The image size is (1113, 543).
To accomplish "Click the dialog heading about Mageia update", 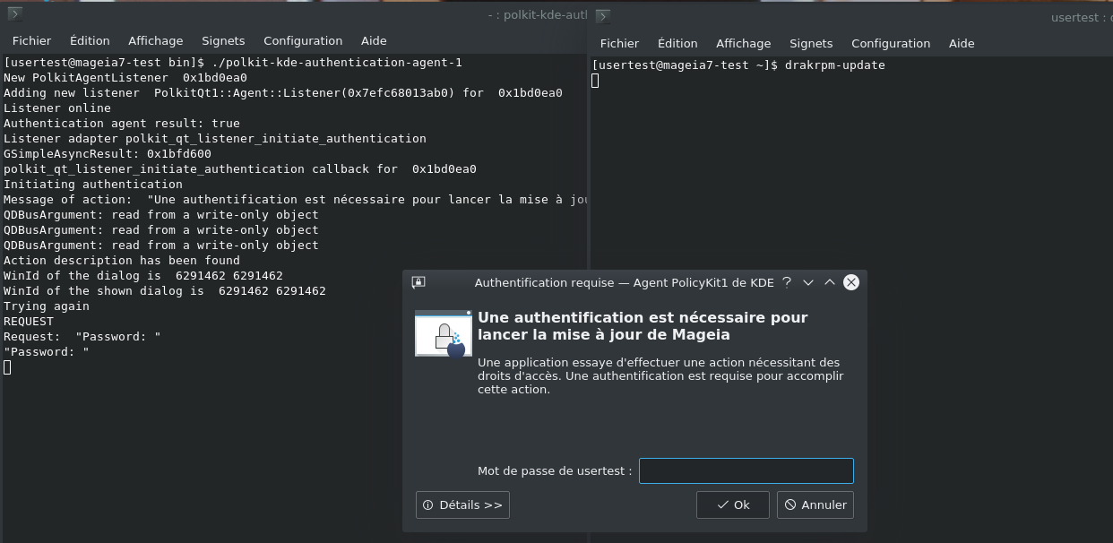I will coord(643,326).
